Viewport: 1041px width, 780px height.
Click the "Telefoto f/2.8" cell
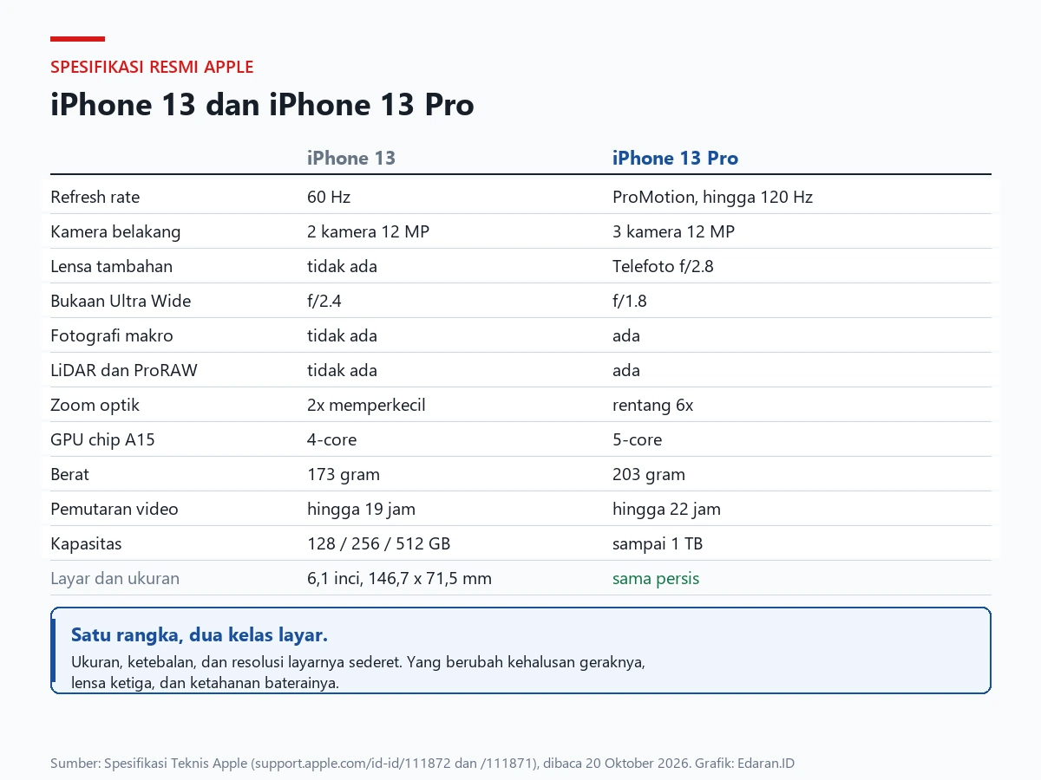(663, 266)
